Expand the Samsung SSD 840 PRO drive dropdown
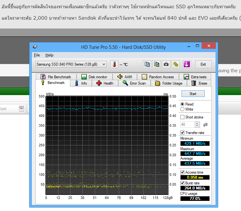The image size is (241, 211). [71, 64]
